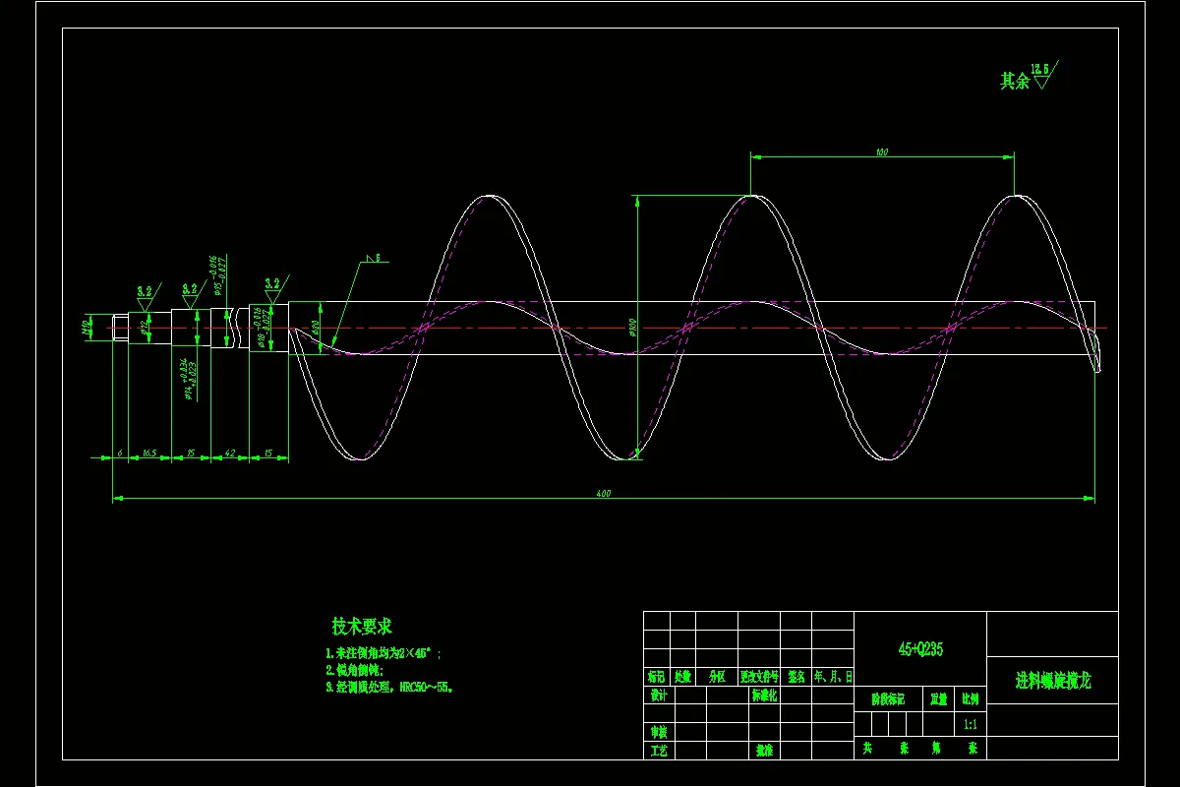1180x787 pixels.
Task: Select the "42" length dimension
Action: [230, 452]
